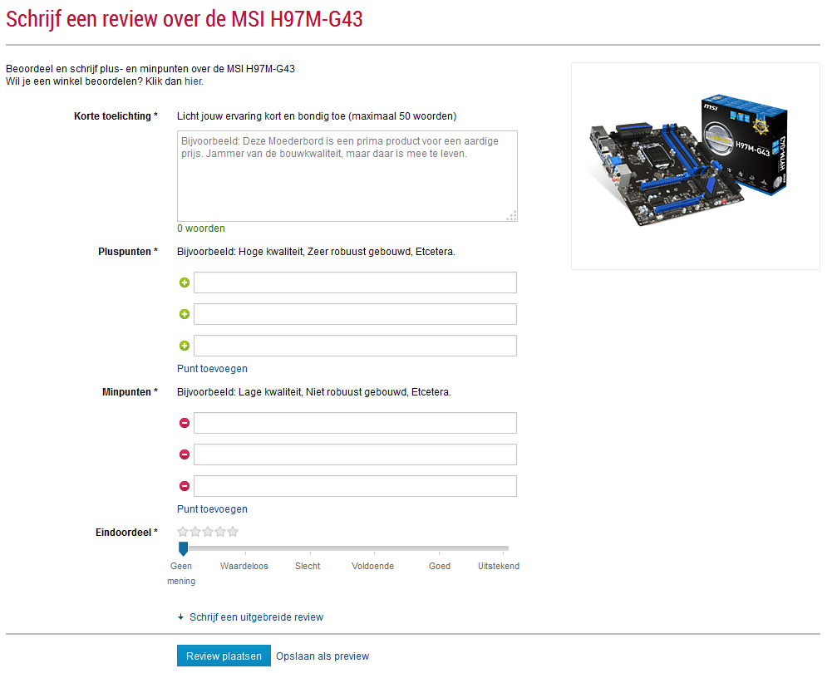The image size is (837, 673).
Task: Select the fourth star of Eindoordeel rating
Action: coord(220,532)
